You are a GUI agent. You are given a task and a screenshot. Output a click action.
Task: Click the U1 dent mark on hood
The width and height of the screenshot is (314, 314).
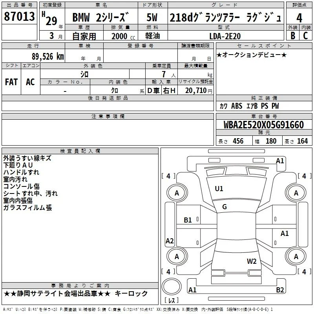[x=219, y=189]
